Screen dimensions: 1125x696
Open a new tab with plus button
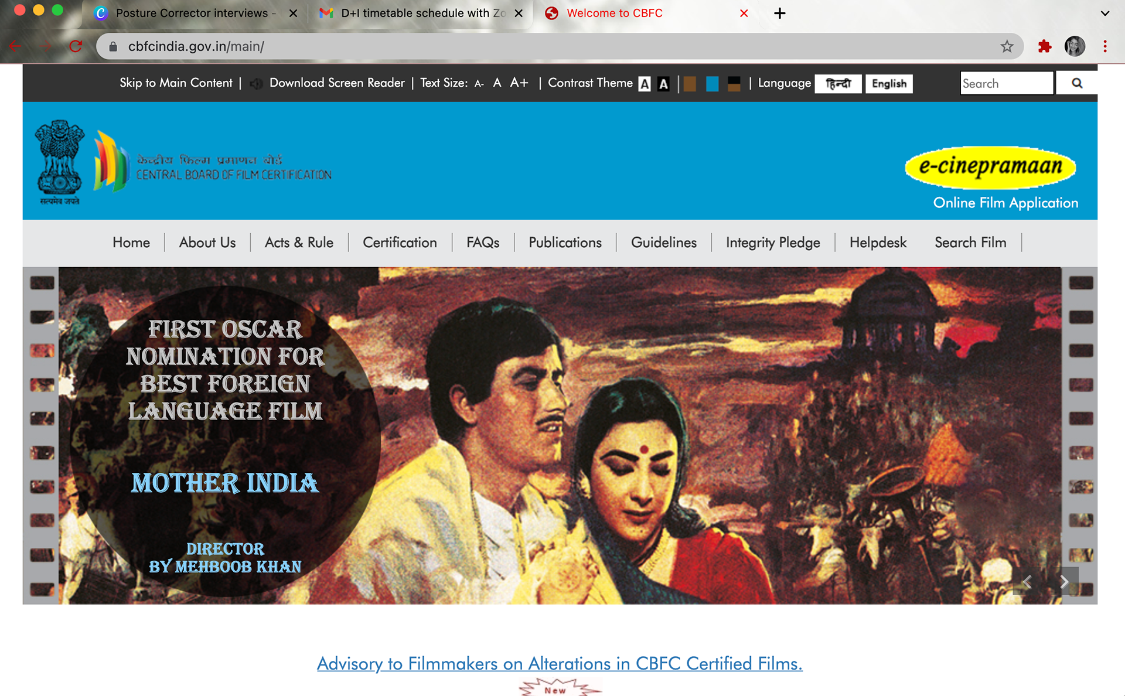pyautogui.click(x=779, y=13)
